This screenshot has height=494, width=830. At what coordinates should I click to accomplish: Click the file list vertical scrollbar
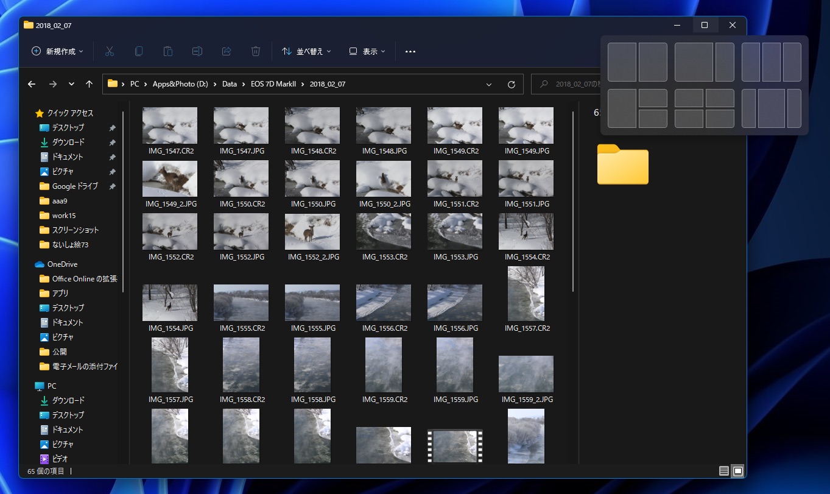click(x=572, y=201)
